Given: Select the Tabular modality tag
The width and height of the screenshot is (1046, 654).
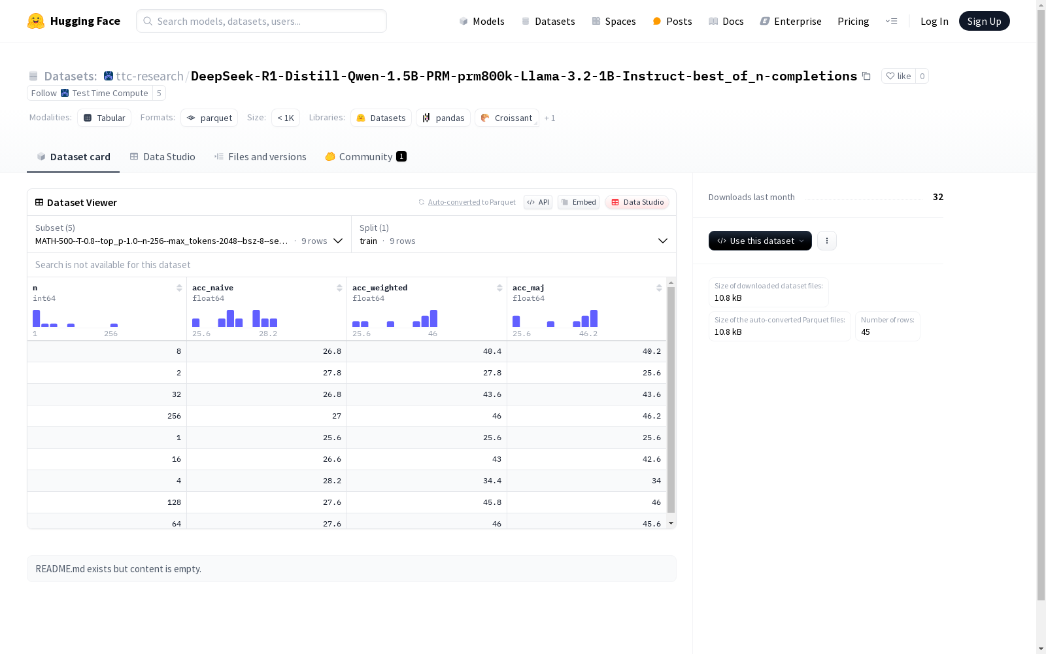Looking at the screenshot, I should (104, 118).
